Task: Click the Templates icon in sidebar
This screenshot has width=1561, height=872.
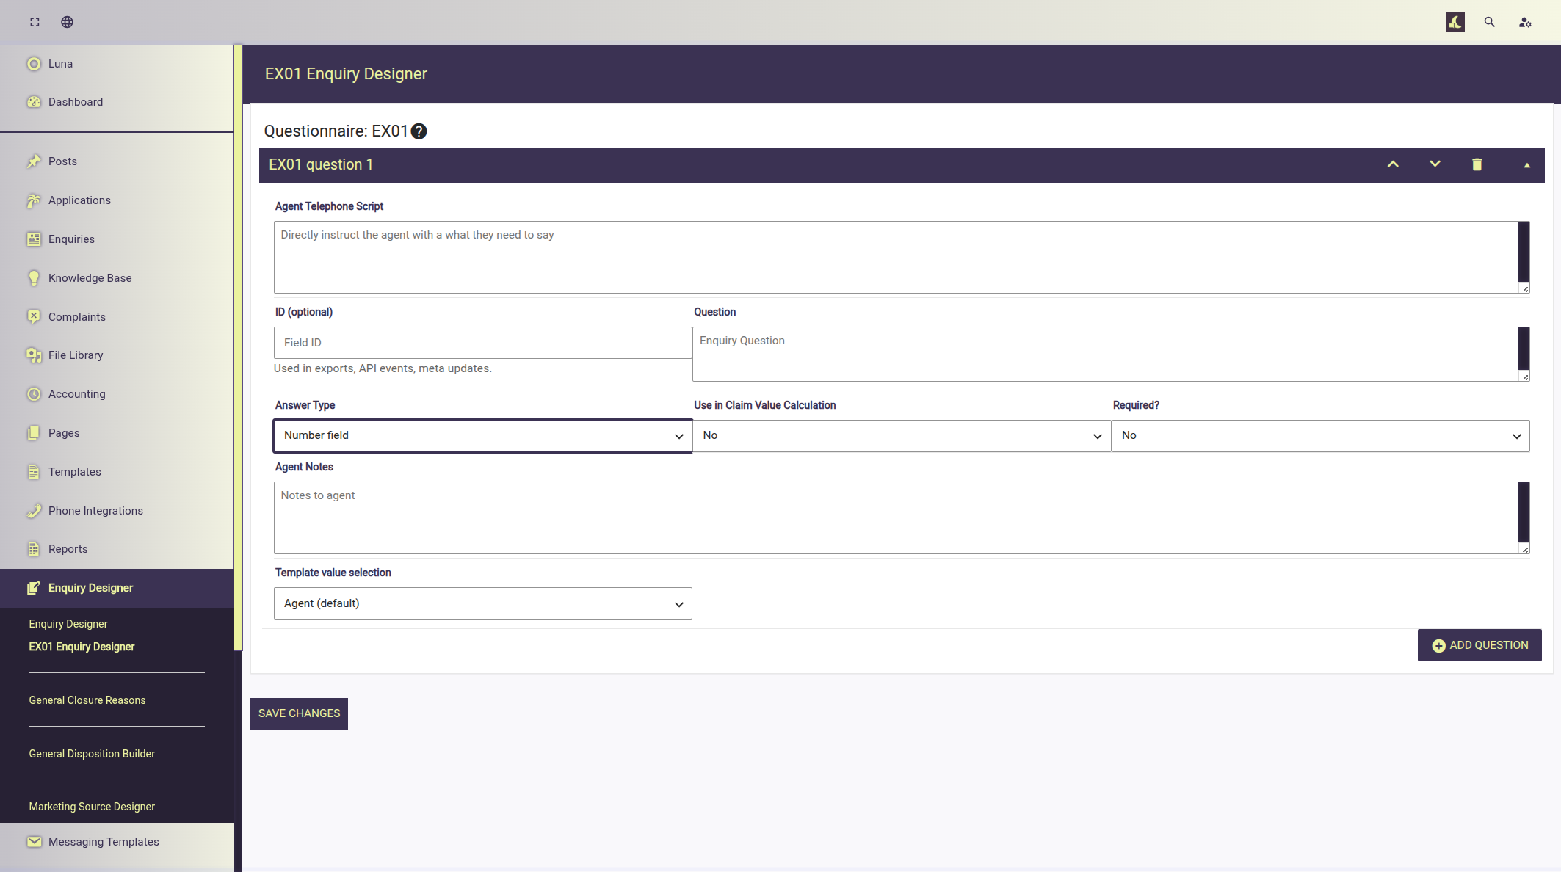Action: (x=34, y=472)
